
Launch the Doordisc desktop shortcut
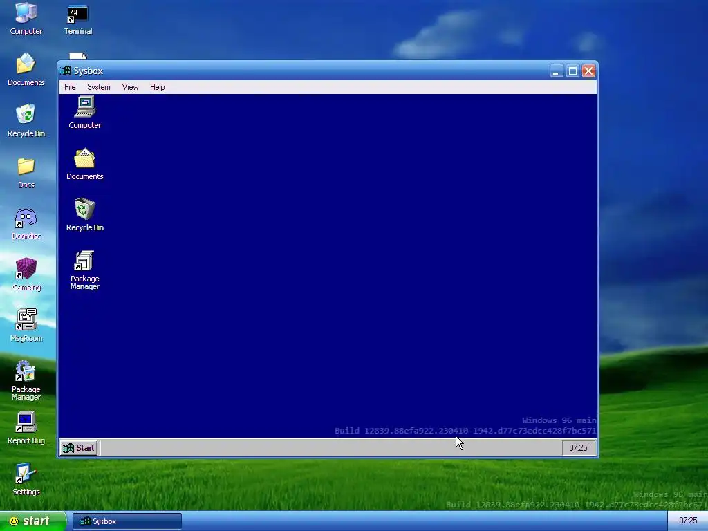[26, 224]
